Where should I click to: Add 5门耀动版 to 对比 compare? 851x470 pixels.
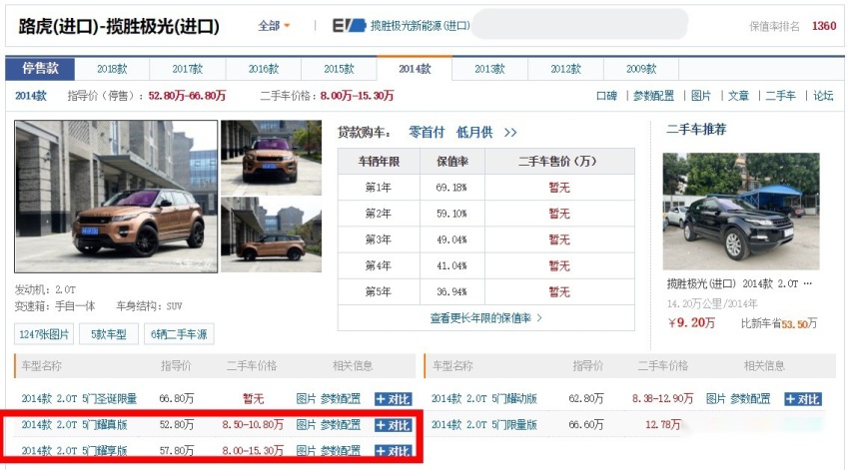tap(803, 399)
